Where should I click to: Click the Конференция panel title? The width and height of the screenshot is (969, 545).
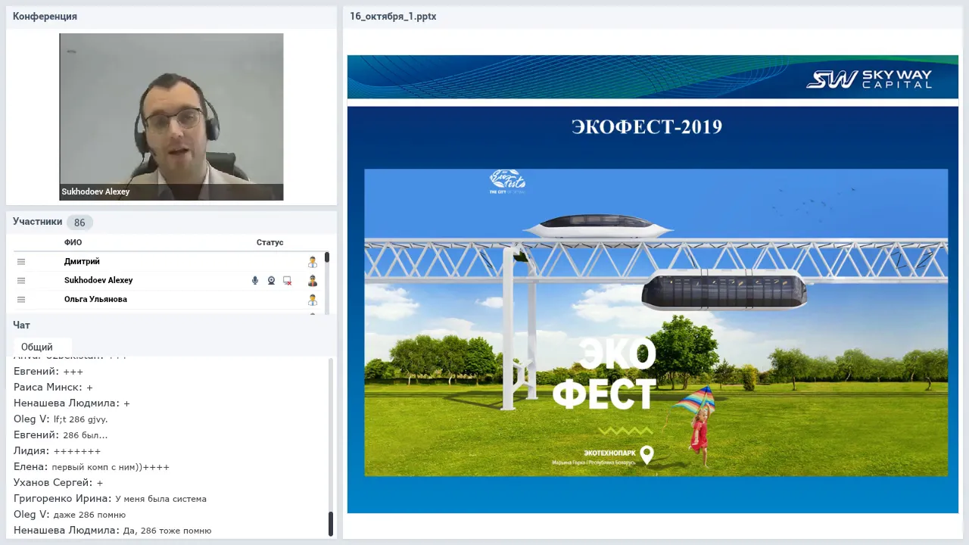point(45,17)
